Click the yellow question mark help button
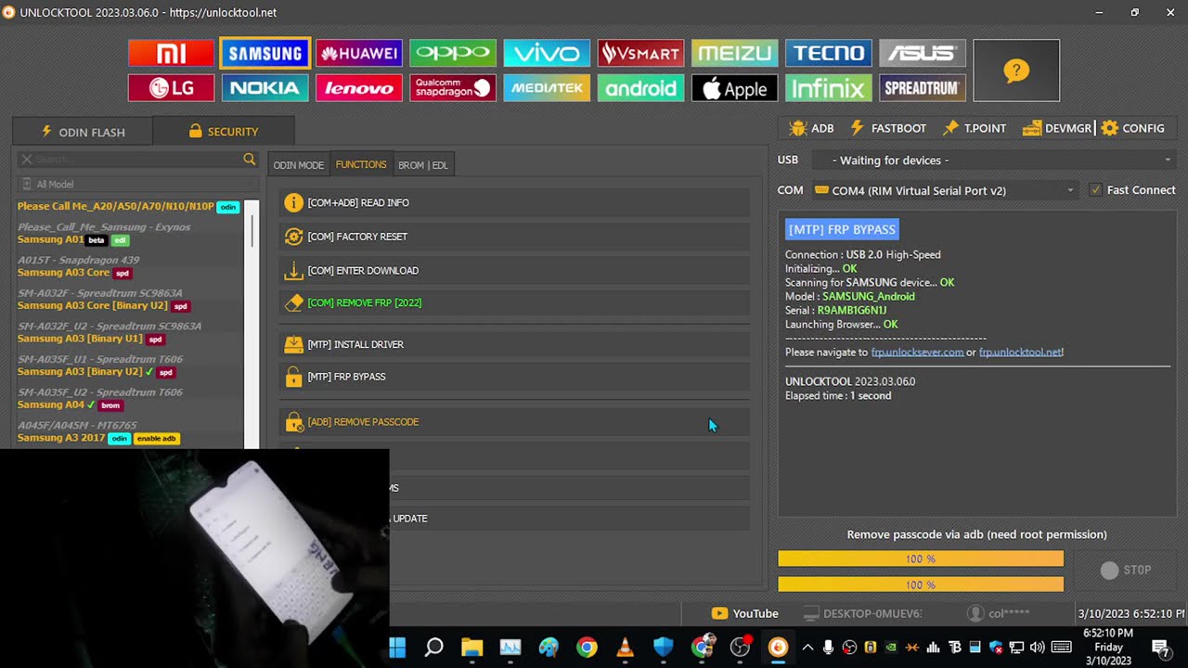Screen dimensions: 1188x668 1016,71
